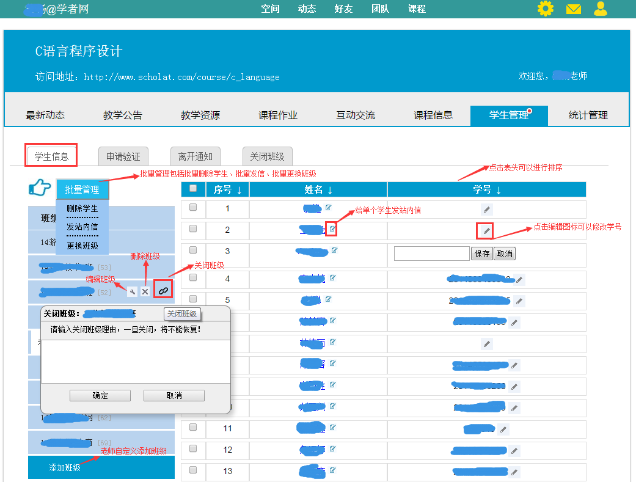Click the user profile icon

601,9
